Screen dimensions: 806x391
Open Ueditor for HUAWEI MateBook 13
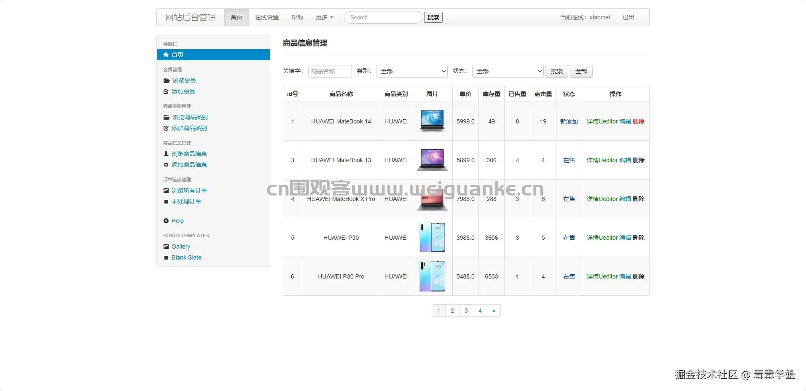[x=608, y=160]
